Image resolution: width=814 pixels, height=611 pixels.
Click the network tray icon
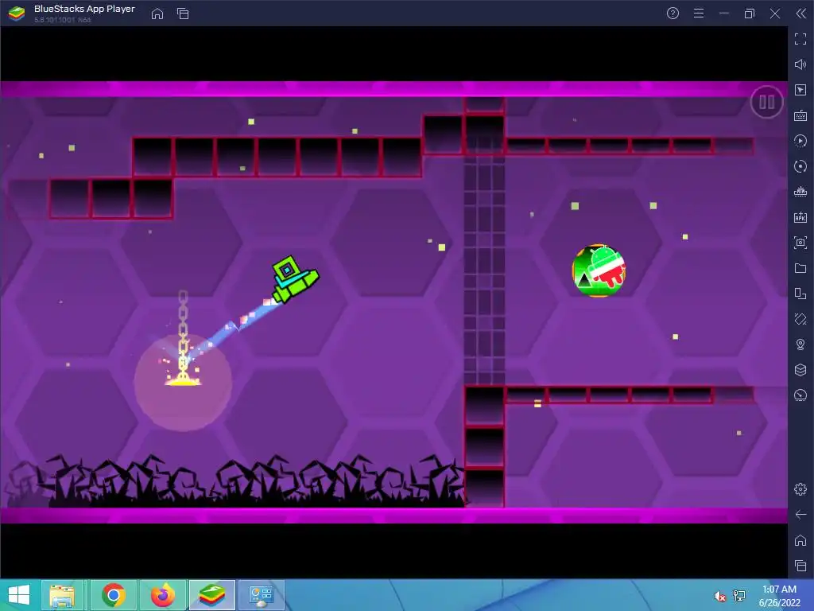pos(739,596)
